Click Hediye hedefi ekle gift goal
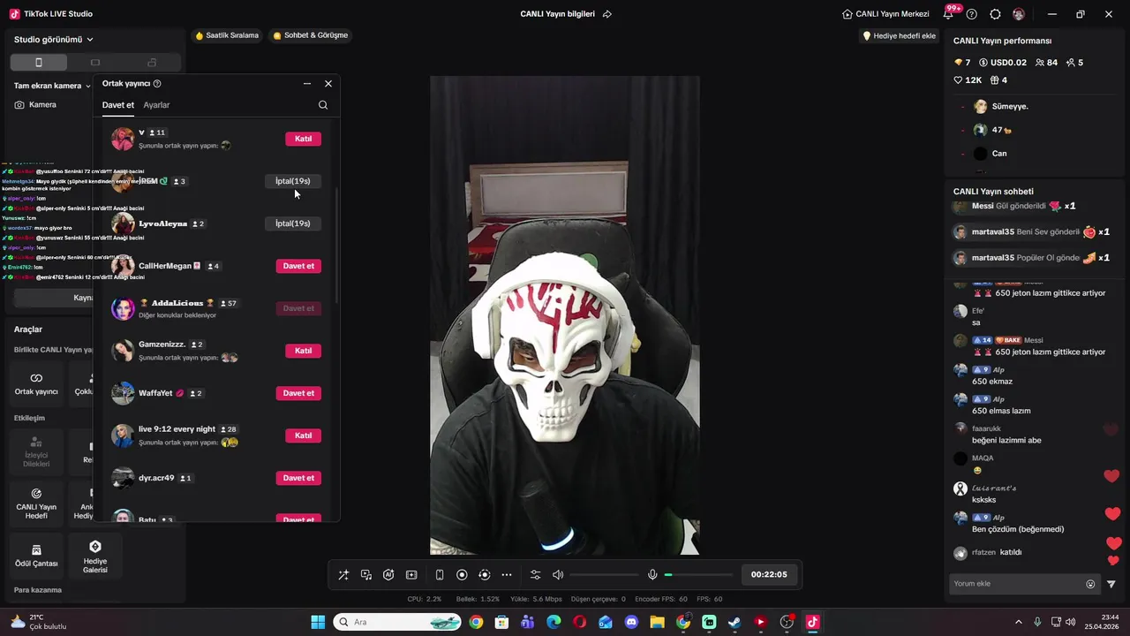The width and height of the screenshot is (1130, 636). coord(899,36)
